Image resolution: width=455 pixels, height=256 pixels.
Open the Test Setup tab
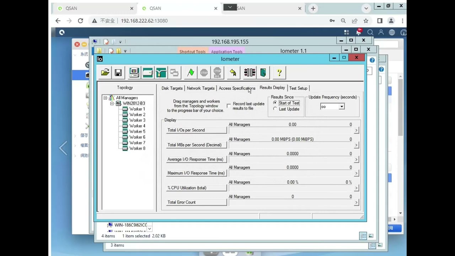[x=298, y=88]
